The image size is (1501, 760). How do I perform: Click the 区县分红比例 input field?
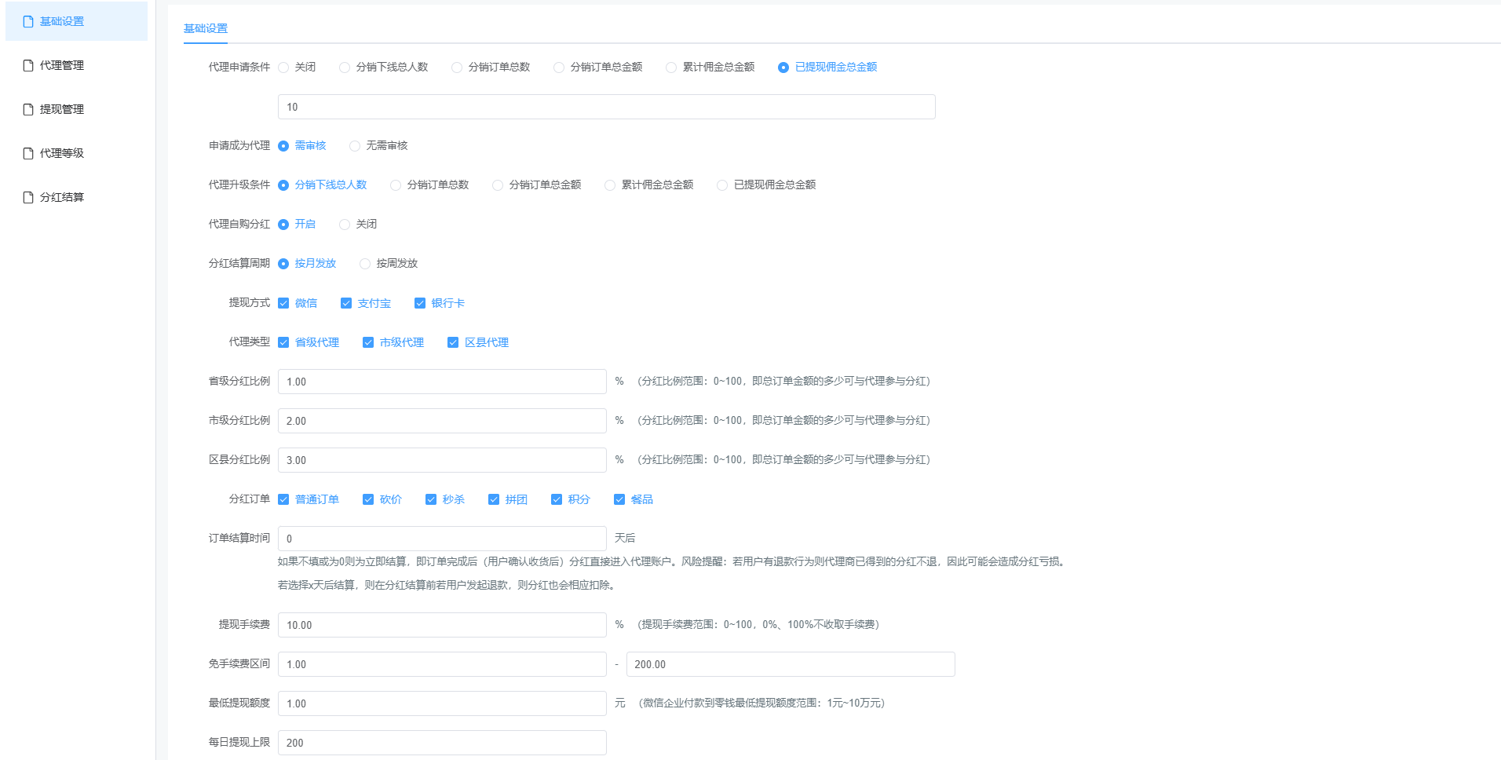442,460
